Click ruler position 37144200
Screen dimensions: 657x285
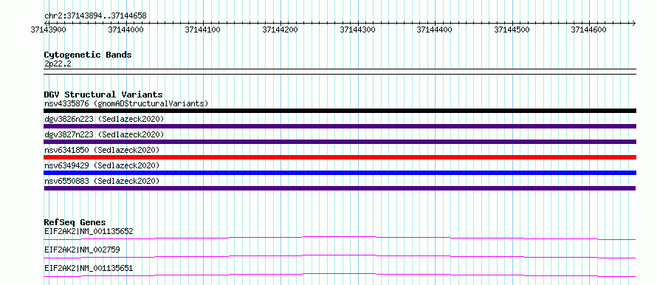click(x=281, y=30)
